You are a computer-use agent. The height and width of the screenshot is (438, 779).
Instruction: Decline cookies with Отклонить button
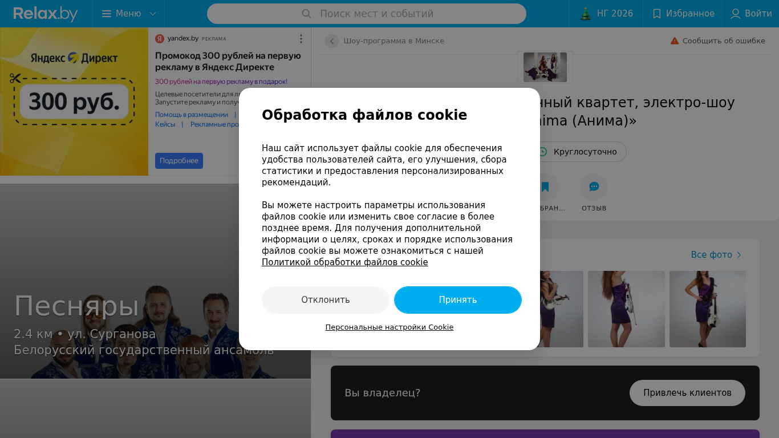click(326, 300)
